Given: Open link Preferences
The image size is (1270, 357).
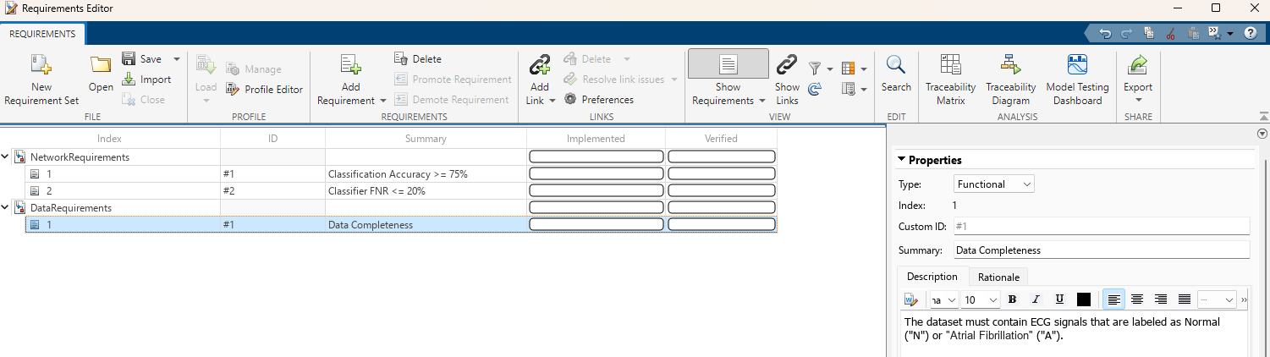Looking at the screenshot, I should 599,100.
